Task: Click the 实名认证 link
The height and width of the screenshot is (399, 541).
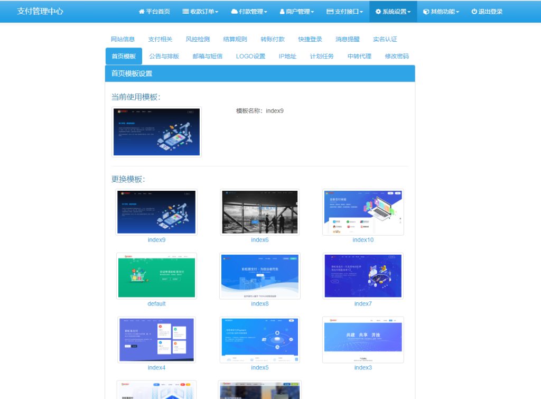Action: click(x=385, y=39)
